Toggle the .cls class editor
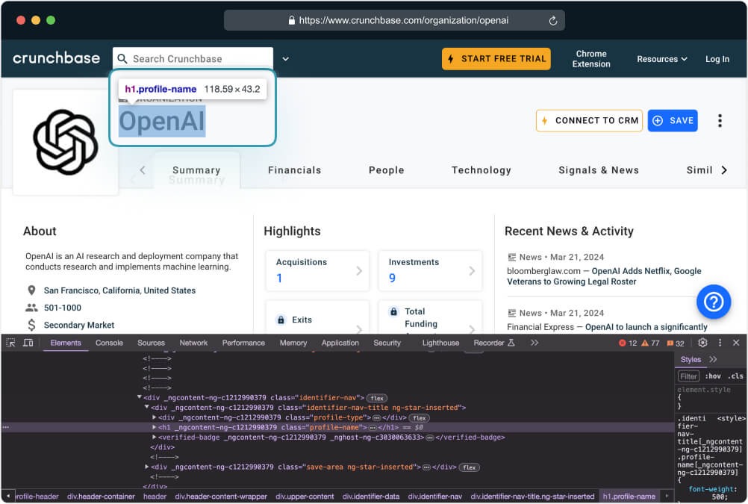 pyautogui.click(x=735, y=376)
